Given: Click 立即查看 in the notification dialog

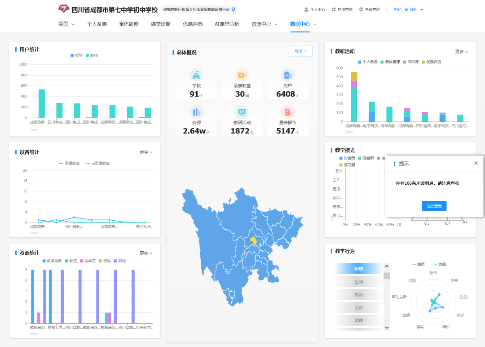Looking at the screenshot, I should click(434, 205).
